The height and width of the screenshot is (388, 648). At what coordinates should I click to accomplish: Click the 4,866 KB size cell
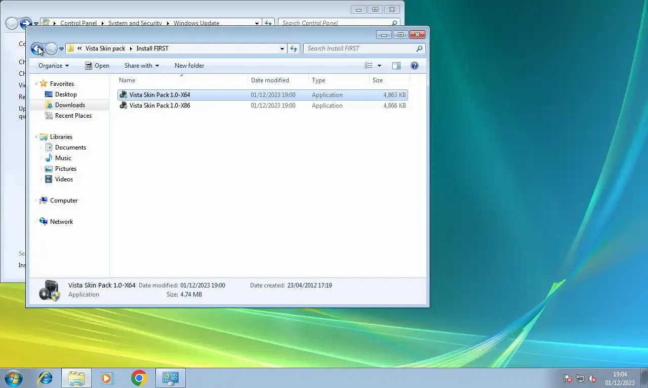pos(394,106)
